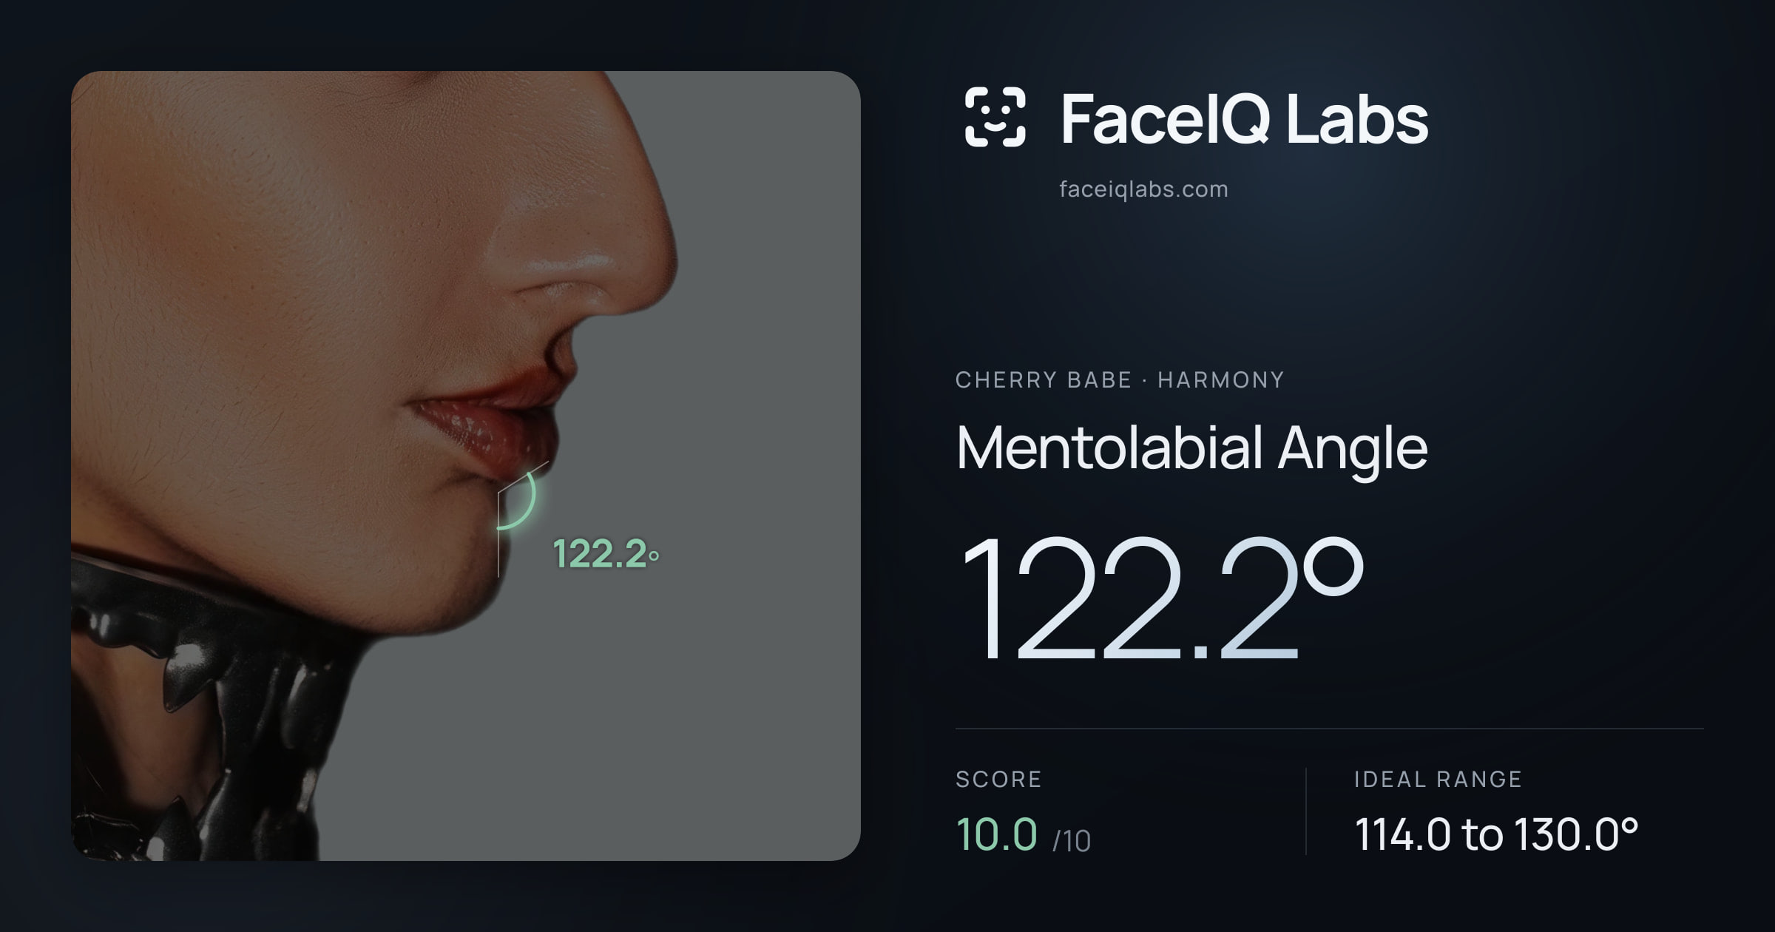1775x932 pixels.
Task: Click the green angle arc on the chin
Action: (518, 500)
